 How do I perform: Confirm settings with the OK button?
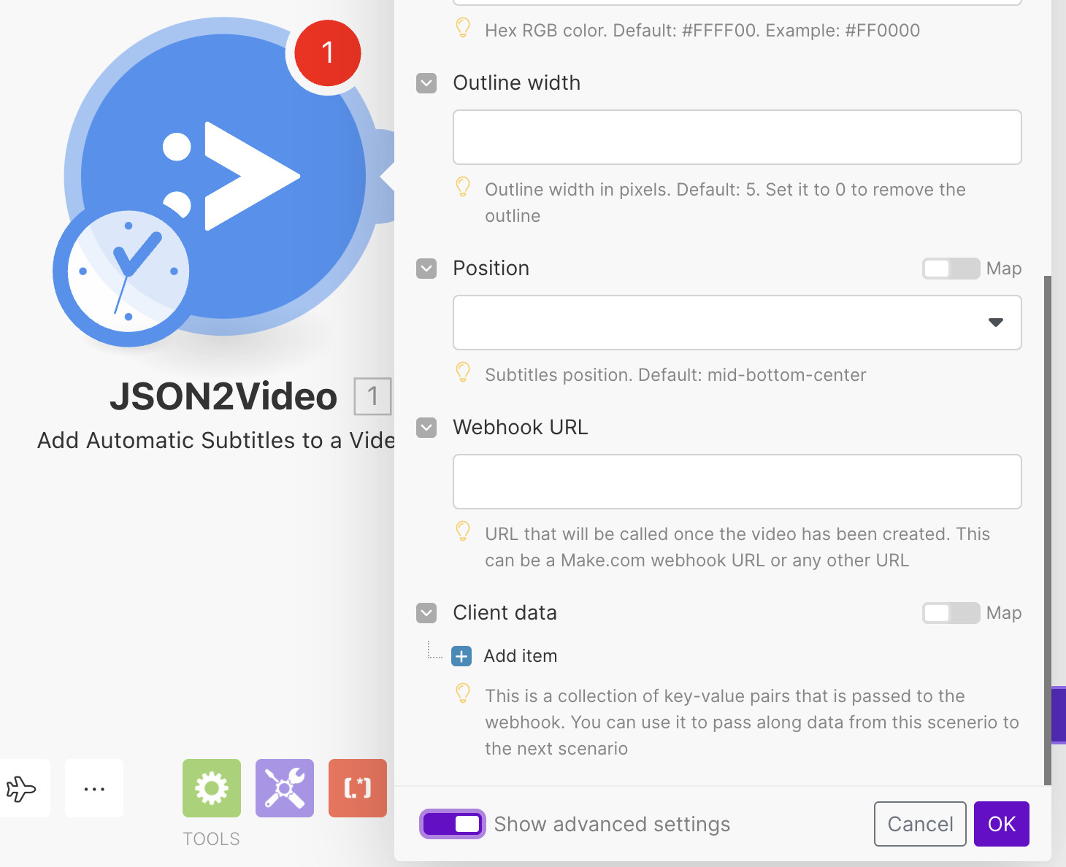pos(1002,824)
